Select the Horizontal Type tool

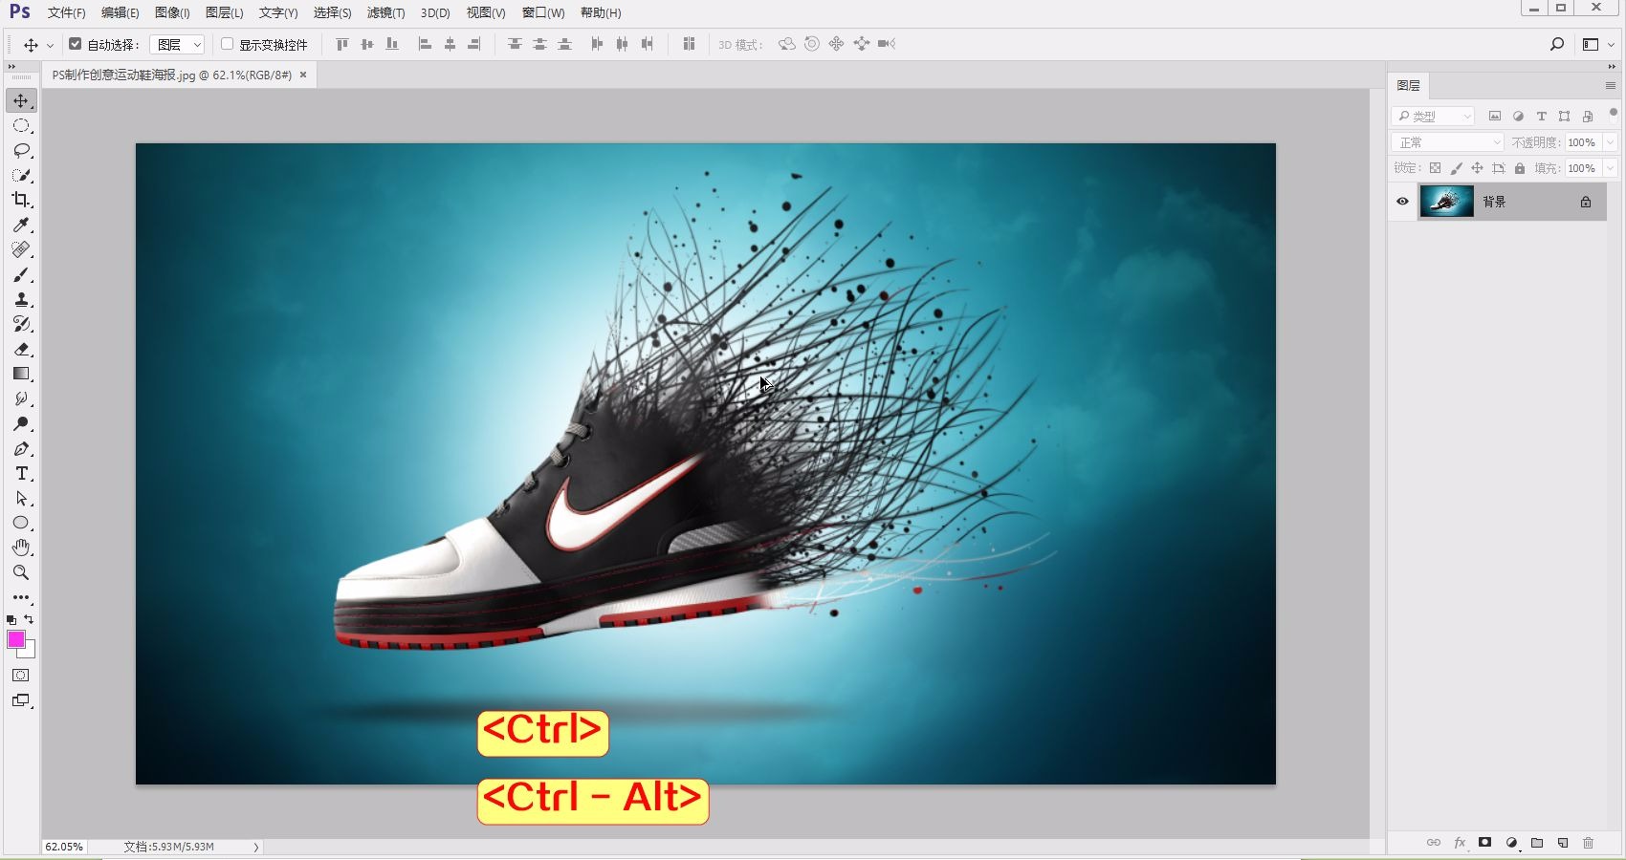point(21,474)
